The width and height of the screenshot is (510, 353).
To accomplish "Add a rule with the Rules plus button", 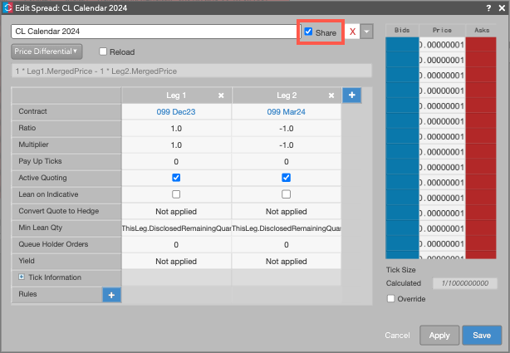I will [111, 295].
